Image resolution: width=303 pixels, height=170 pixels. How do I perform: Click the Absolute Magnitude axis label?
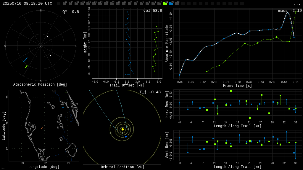tap(167, 44)
